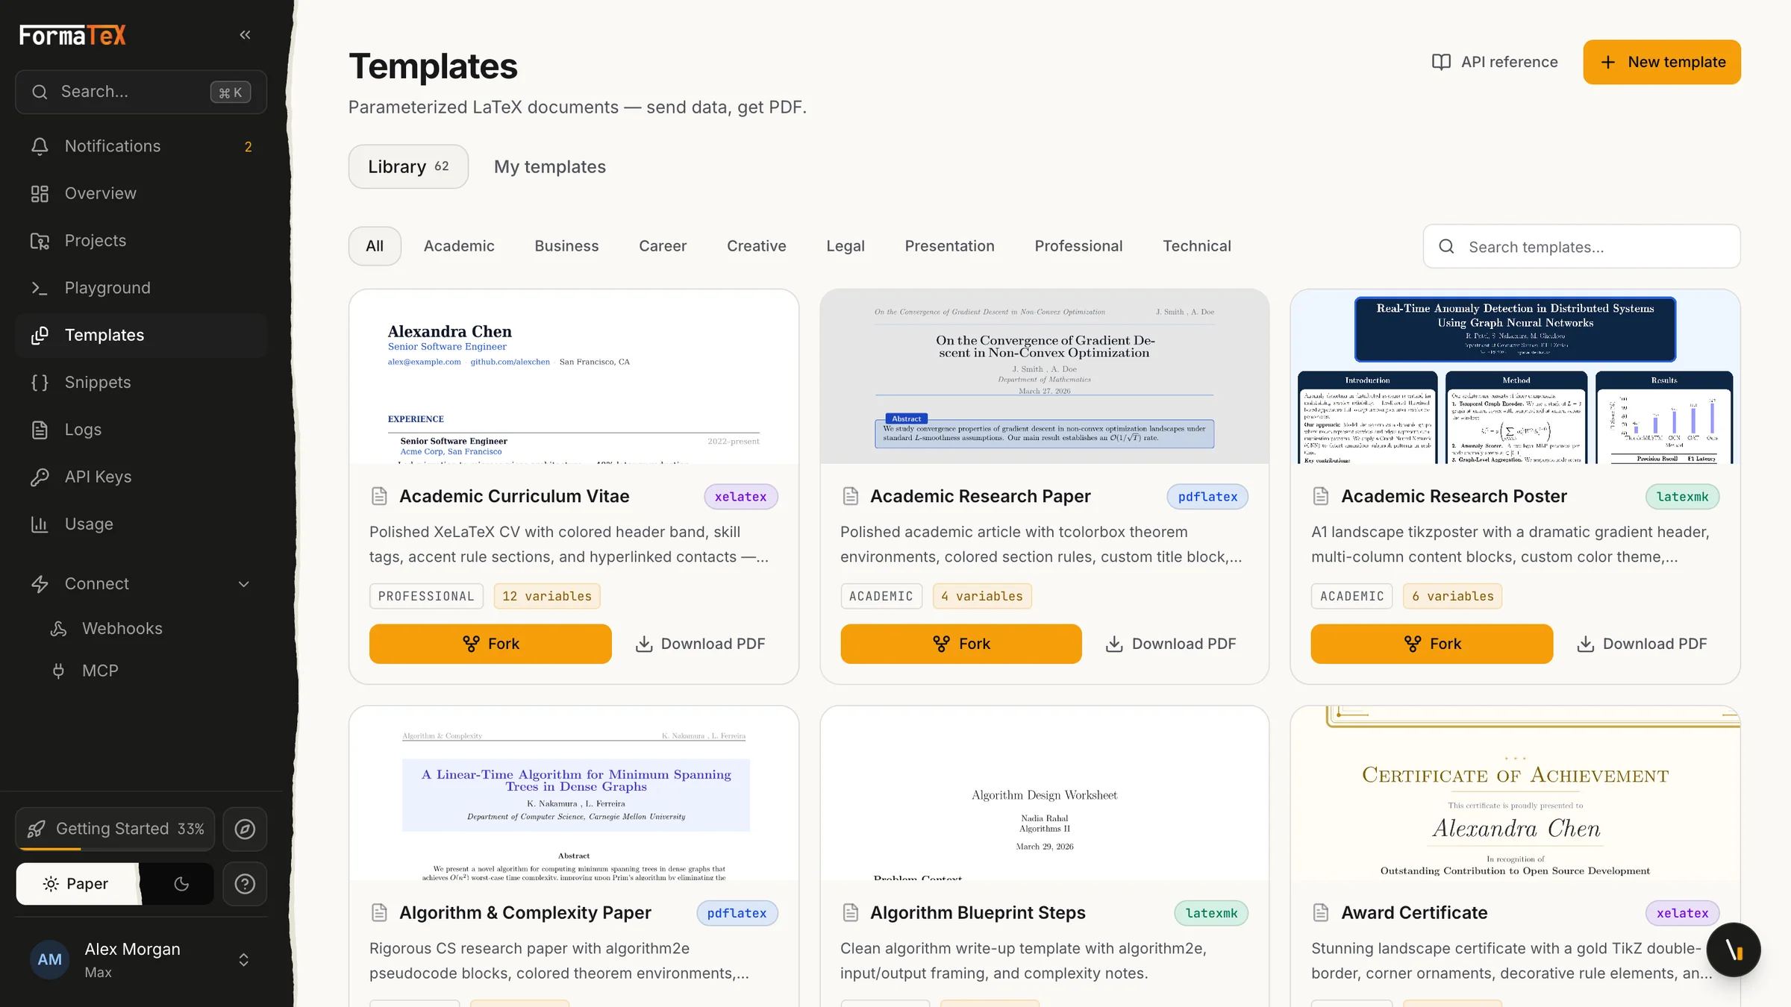Viewport: 1791px width, 1007px height.
Task: Click the xelatex tag on Curriculum Vitae
Action: pos(740,497)
